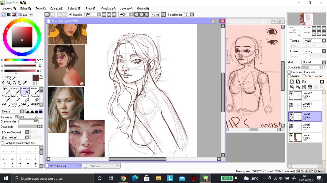Toggle the Seleção checkbox in toolbar
The height and width of the screenshot is (183, 327).
click(x=70, y=15)
